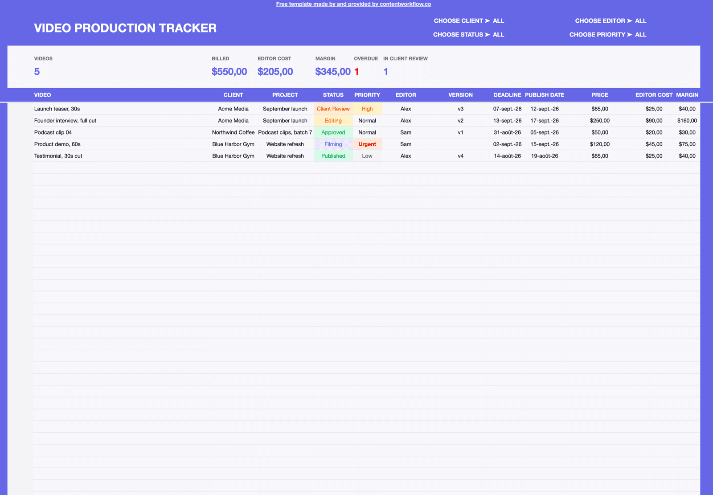The image size is (713, 495).
Task: Click the Approved status cell
Action: (x=333, y=132)
